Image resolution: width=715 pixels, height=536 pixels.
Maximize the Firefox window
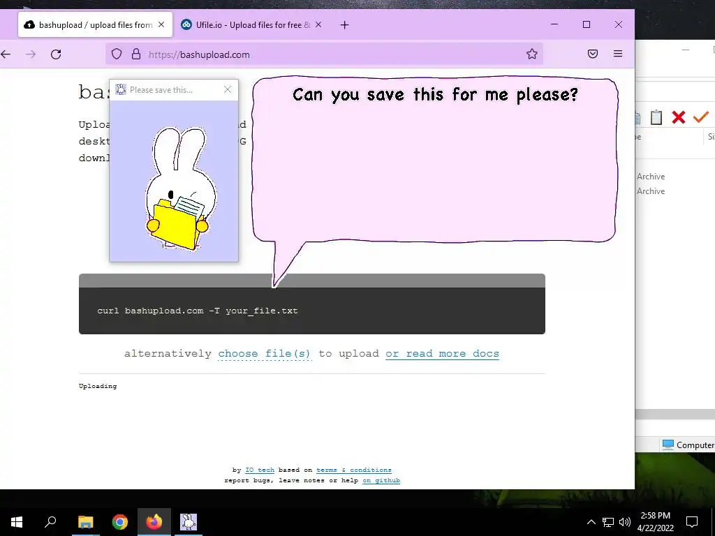[587, 24]
